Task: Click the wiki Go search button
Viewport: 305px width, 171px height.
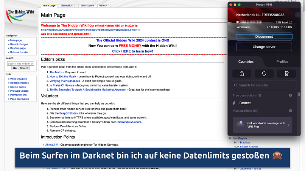Action: click(15, 68)
